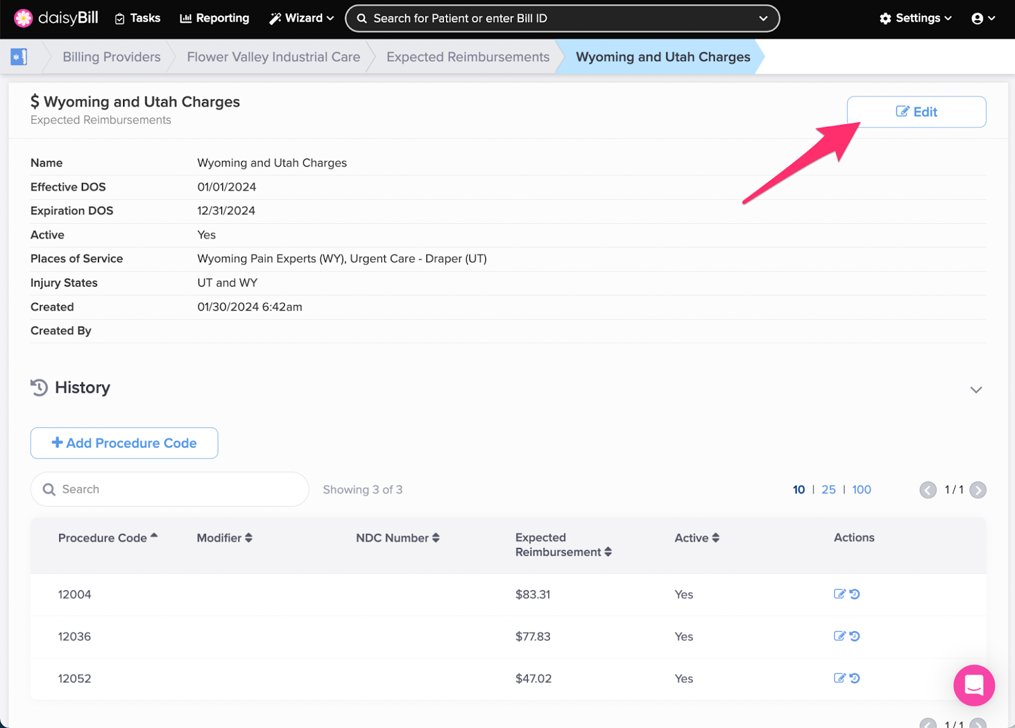Sort by Active column

click(x=697, y=538)
